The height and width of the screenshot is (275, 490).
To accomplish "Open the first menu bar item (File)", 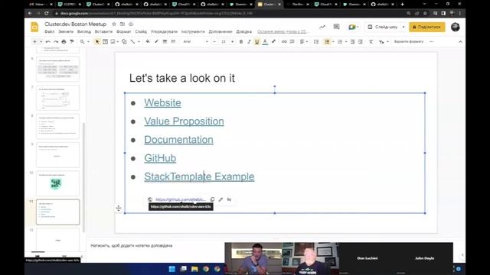I will tap(49, 31).
